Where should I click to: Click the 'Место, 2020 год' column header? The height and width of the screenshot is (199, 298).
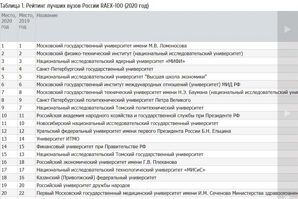[x=7, y=21]
